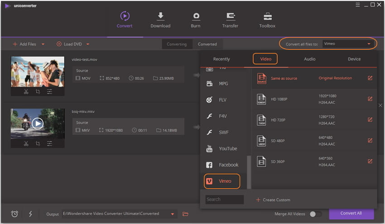Expand the Output path dropdown
Image resolution: width=385 pixels, height=224 pixels.
click(x=173, y=214)
